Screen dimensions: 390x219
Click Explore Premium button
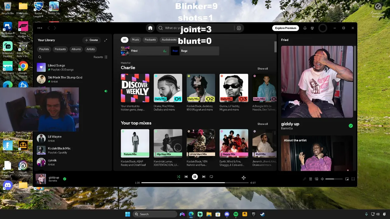coord(285,28)
